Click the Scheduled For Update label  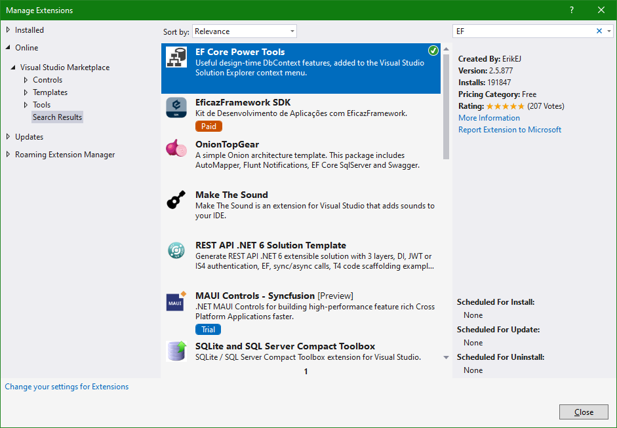(x=498, y=330)
